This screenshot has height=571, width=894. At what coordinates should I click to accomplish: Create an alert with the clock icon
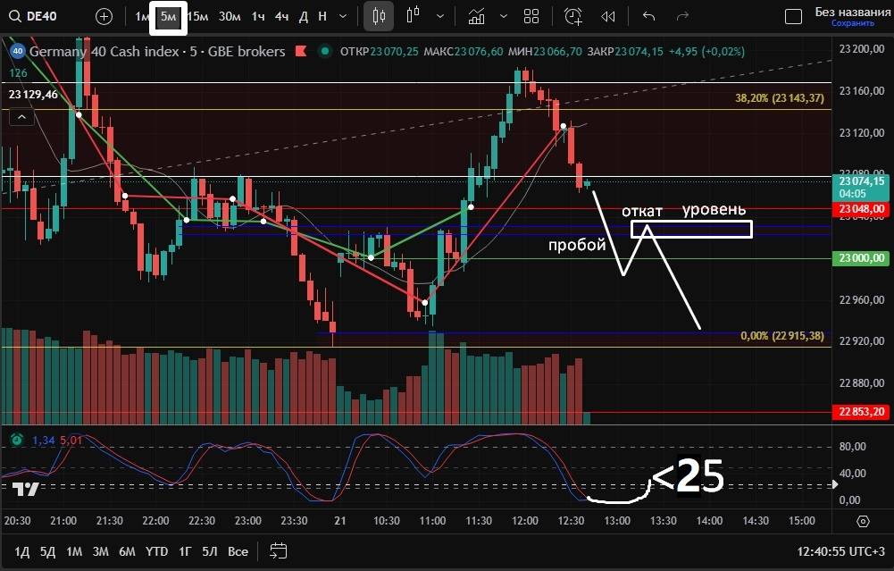pyautogui.click(x=573, y=16)
